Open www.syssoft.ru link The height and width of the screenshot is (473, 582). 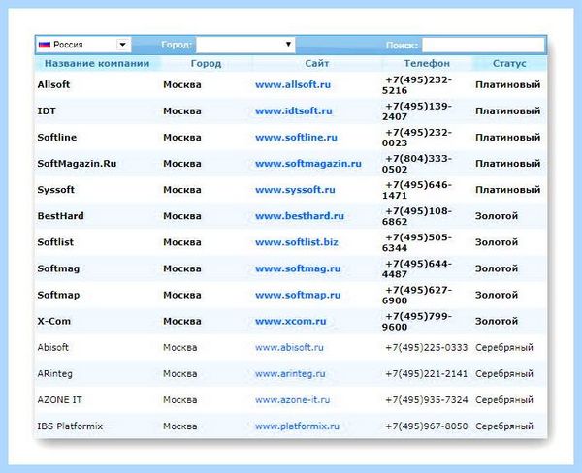coord(295,190)
